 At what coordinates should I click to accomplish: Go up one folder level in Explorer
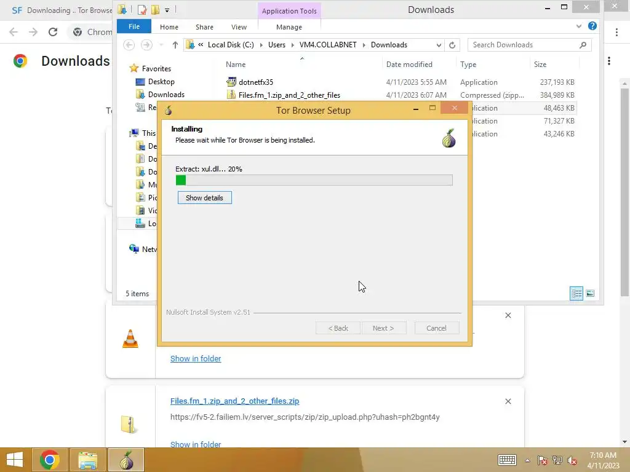[175, 45]
